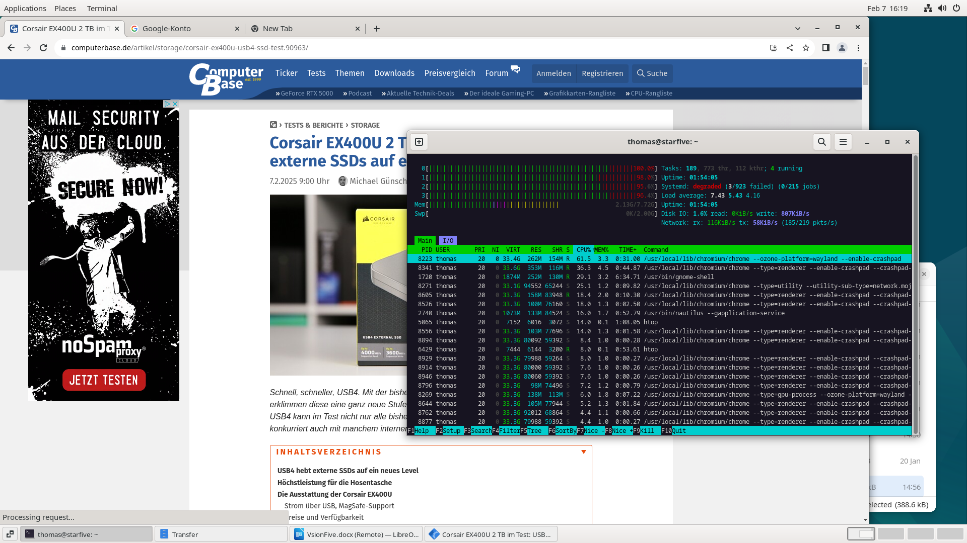
Task: Toggle the browser side panel icon
Action: point(825,48)
